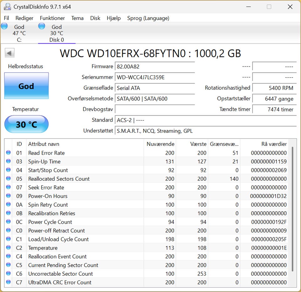This screenshot has width=301, height=292.
Task: Open the Funktioner menu
Action: [x=52, y=18]
